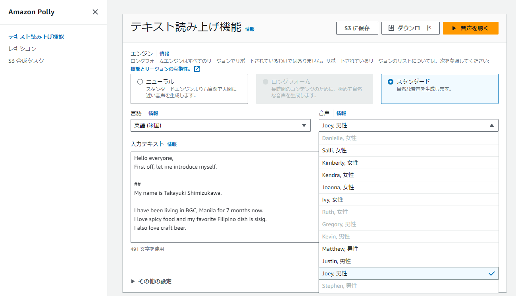Choose Matthew, 男性 voice option
The height and width of the screenshot is (296, 516).
tap(408, 249)
